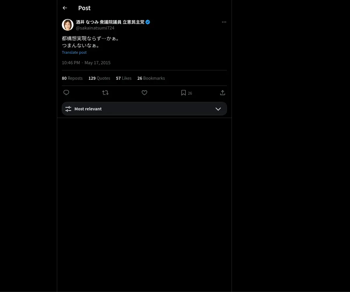The image size is (350, 292).
Task: Click the share upload icon
Action: click(223, 93)
